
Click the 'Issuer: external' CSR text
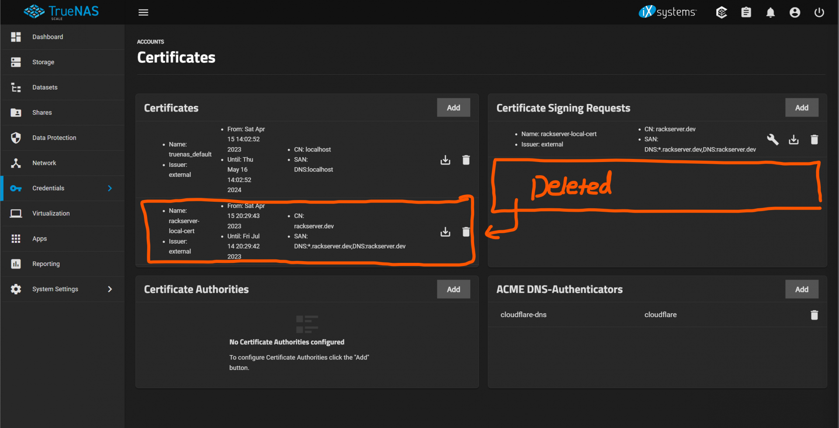[x=542, y=144]
